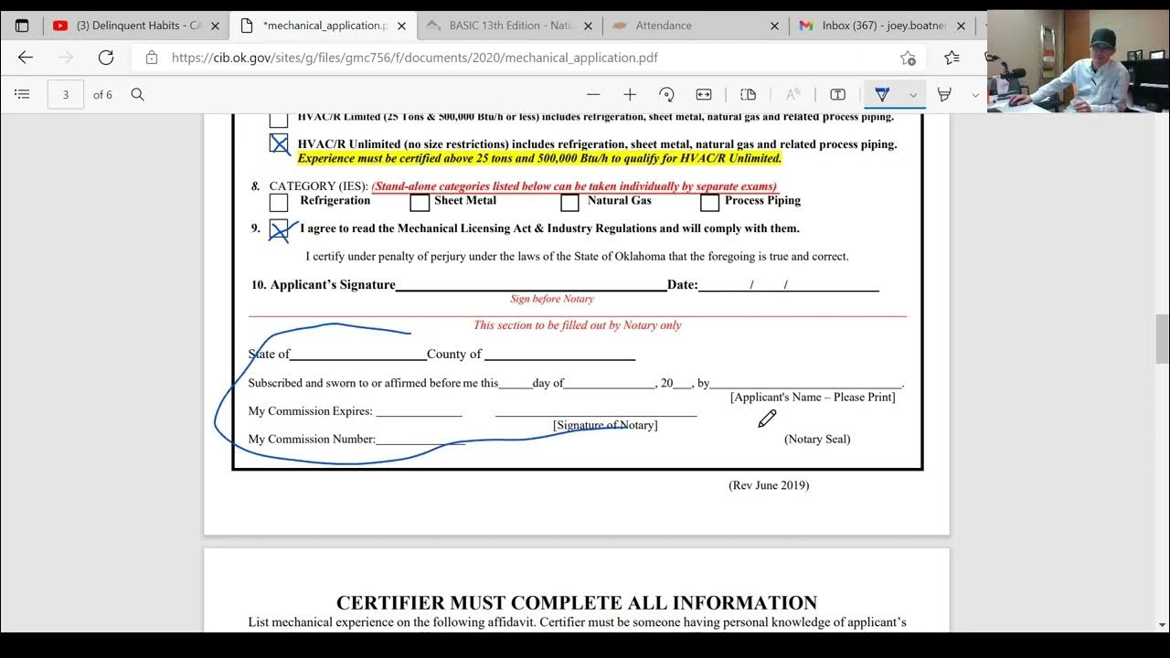Screen dimensions: 1170x658
Task: Click the '(Rev June 2019)' text
Action: pos(769,485)
